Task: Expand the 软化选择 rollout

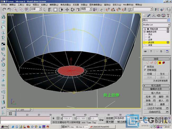Action: click(x=156, y=86)
